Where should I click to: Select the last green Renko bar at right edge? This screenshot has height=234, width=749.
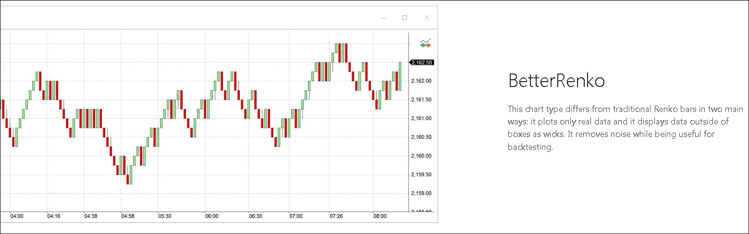pyautogui.click(x=400, y=76)
